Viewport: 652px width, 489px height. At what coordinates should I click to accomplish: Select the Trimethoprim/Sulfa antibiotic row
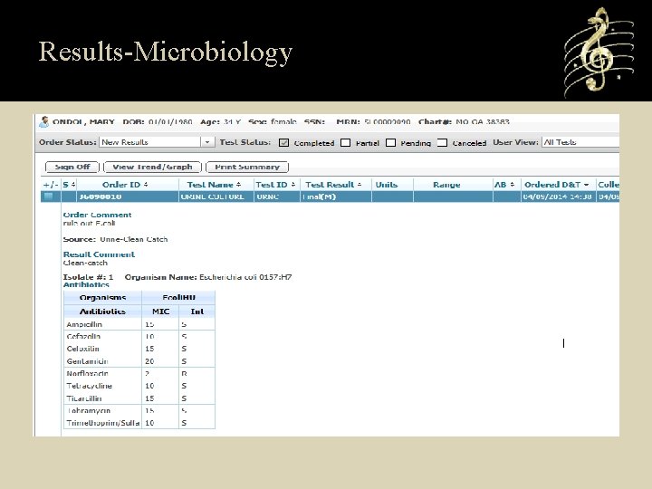(x=139, y=423)
